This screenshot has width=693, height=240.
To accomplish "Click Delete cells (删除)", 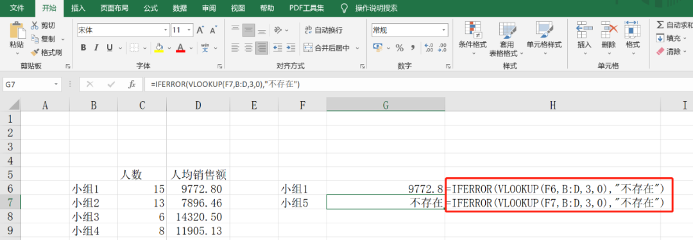I will 608,38.
